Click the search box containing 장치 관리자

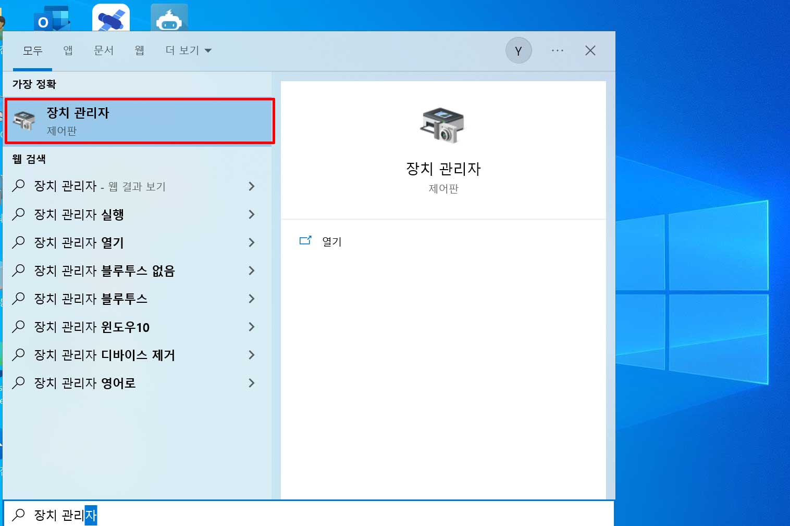click(x=308, y=514)
